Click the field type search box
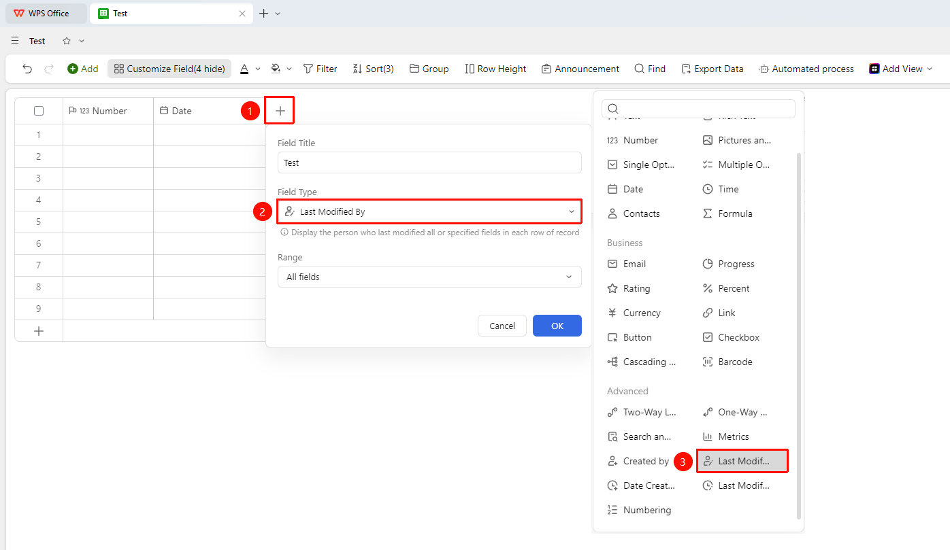This screenshot has width=950, height=550. [698, 109]
